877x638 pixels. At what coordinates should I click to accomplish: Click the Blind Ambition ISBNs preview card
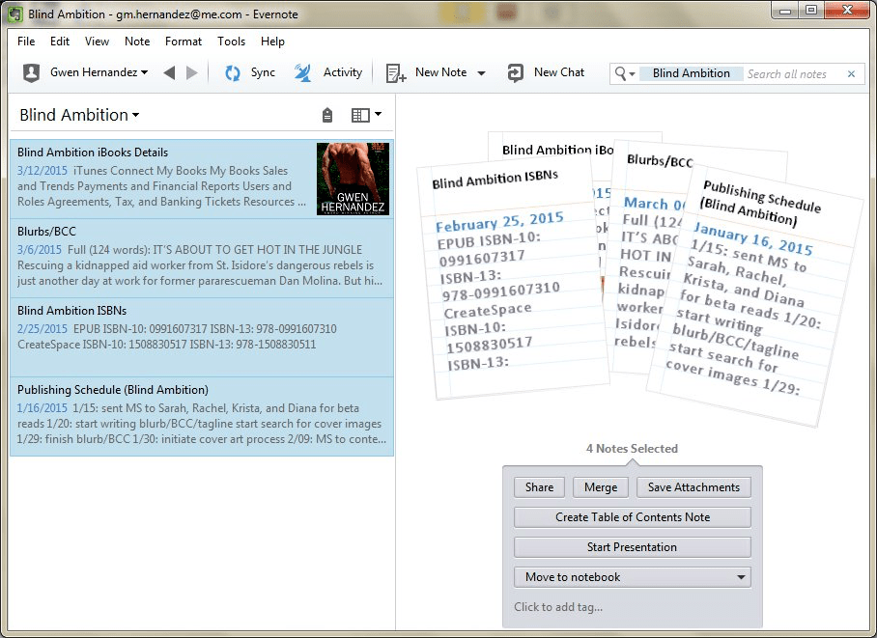tap(512, 276)
